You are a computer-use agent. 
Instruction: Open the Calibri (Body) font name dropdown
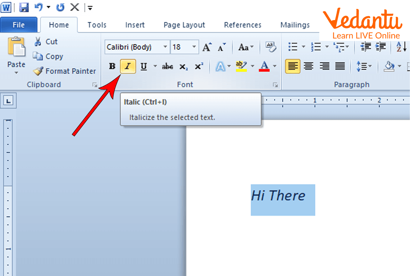tap(165, 47)
